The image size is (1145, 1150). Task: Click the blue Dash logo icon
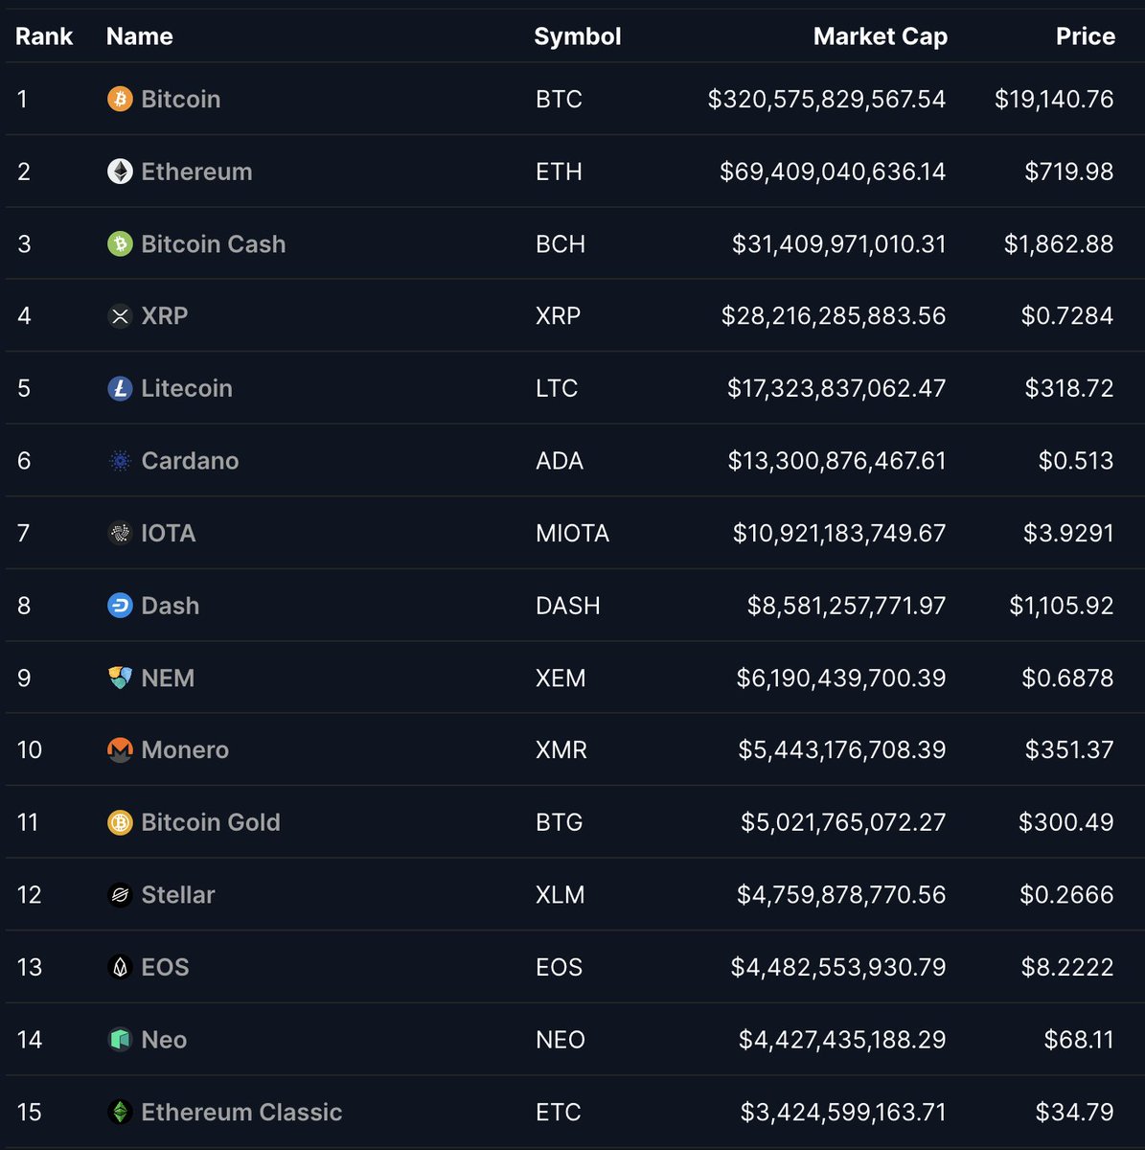point(120,606)
